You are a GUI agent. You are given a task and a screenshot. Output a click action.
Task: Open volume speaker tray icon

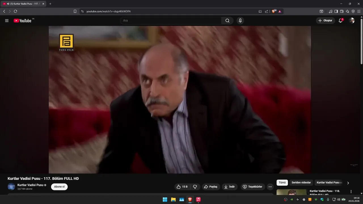[338, 199]
